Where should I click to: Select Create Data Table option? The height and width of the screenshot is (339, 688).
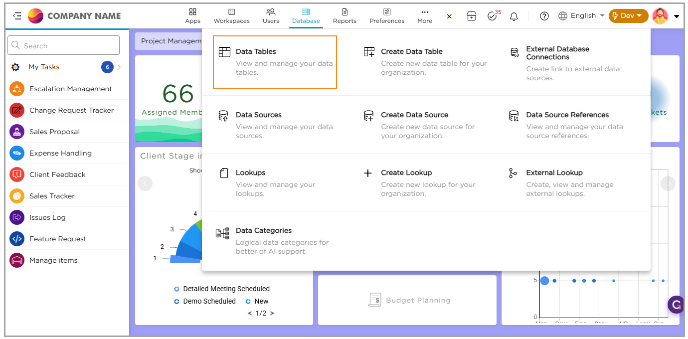click(411, 51)
